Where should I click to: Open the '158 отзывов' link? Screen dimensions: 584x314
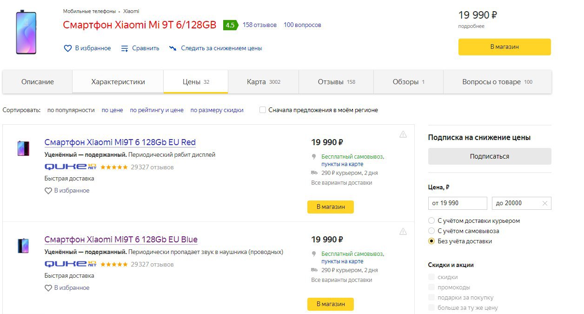[259, 25]
